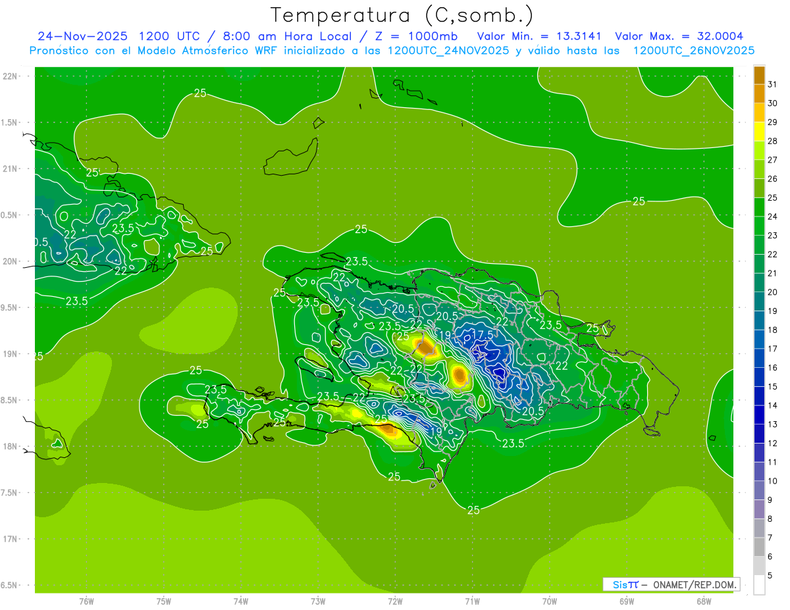Click the orange swatch between legend 30 and 31
This screenshot has width=790, height=610.
click(759, 93)
